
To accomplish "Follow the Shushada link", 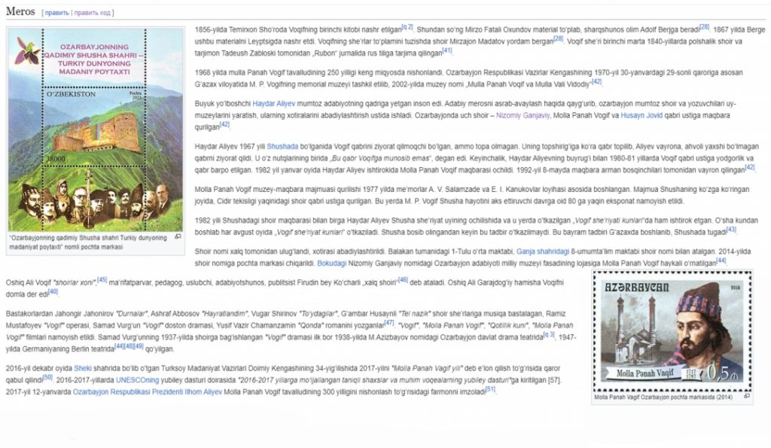I will (282, 147).
